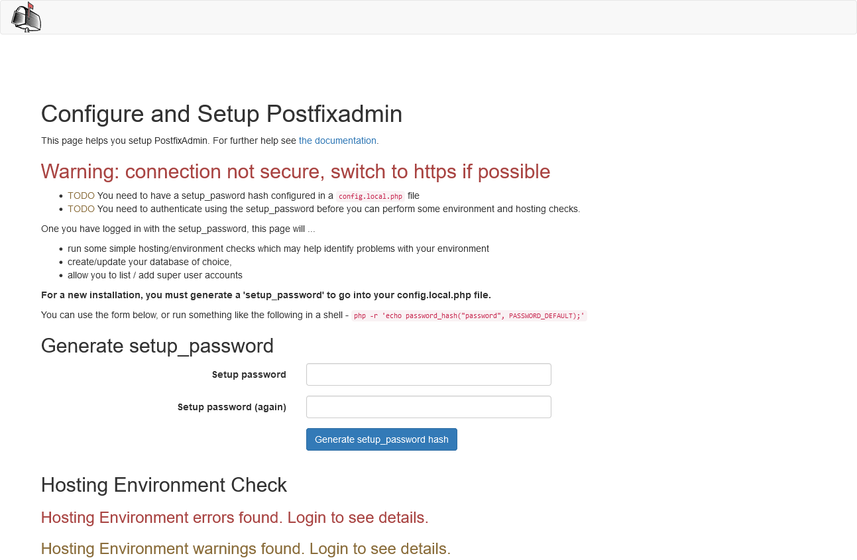The width and height of the screenshot is (857, 560).
Task: Click the Configure and Setup Postfixadmin heading
Action: click(221, 114)
